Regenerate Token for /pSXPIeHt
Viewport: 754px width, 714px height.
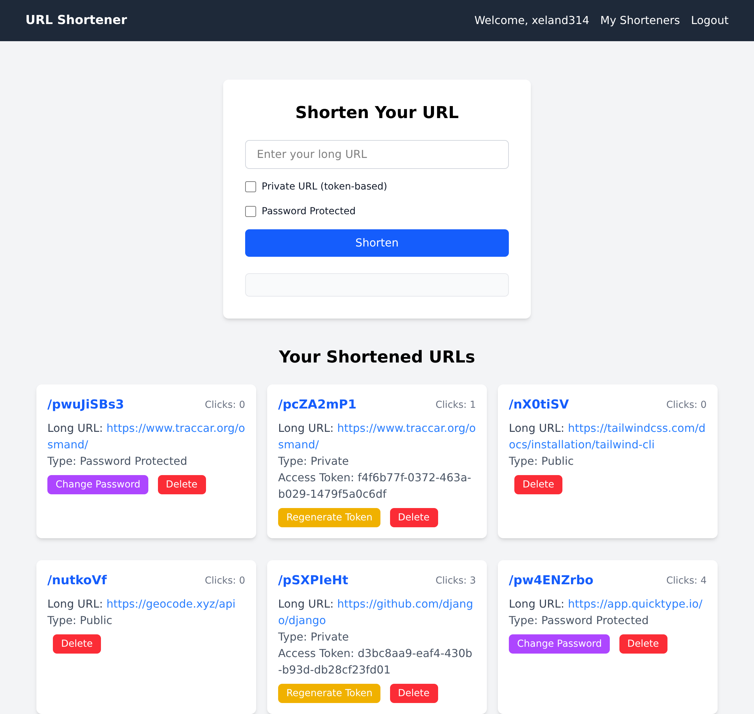tap(329, 693)
